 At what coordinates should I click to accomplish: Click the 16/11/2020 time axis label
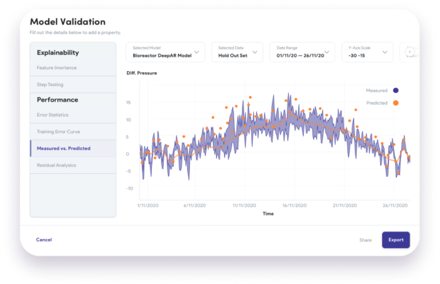coord(294,205)
